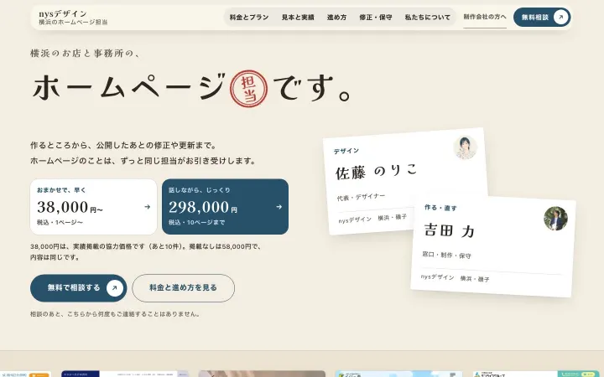The image size is (604, 377).
Task: Navigate to 私たちについて
Action: [427, 18]
